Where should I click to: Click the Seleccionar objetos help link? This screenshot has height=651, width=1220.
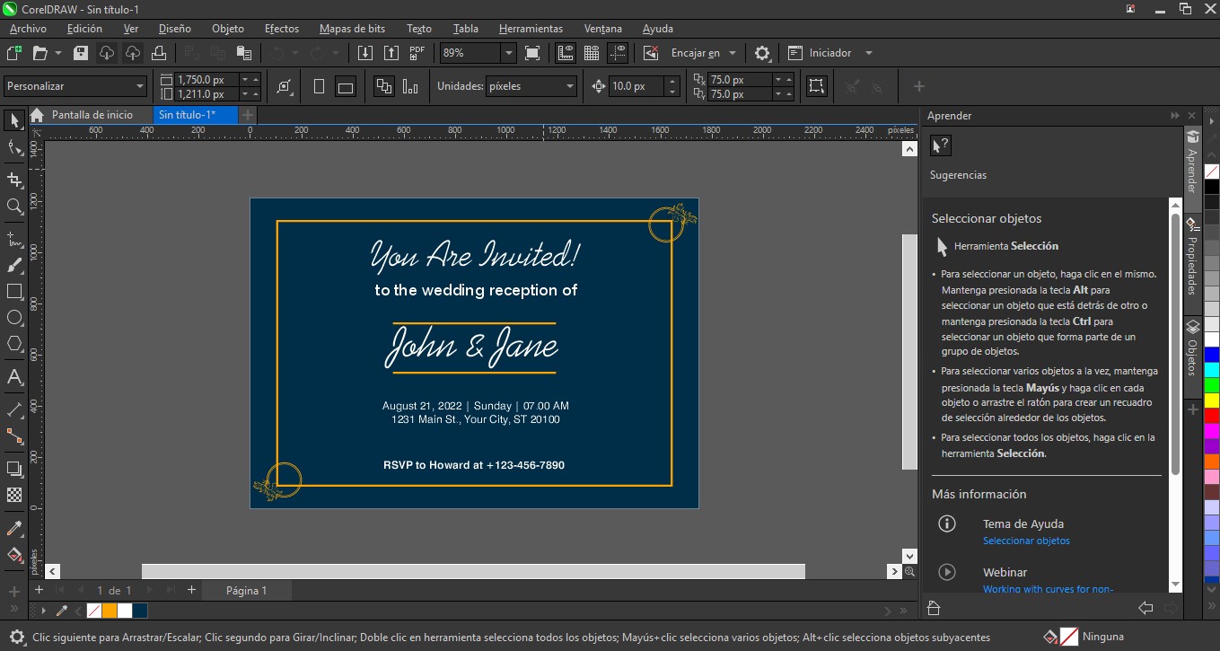[x=1026, y=541]
